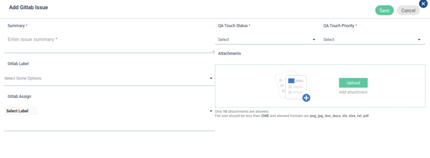Click the Select Label chip under Gitlab Assign
The image size is (430, 158).
[20, 111]
